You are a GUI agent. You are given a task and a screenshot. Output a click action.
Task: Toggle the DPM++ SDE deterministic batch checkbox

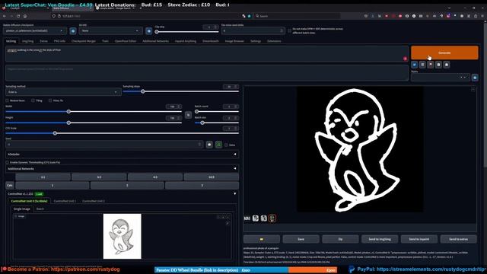pyautogui.click(x=289, y=30)
